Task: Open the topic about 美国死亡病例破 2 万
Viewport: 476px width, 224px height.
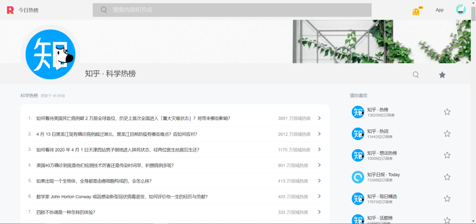Action: [x=133, y=118]
